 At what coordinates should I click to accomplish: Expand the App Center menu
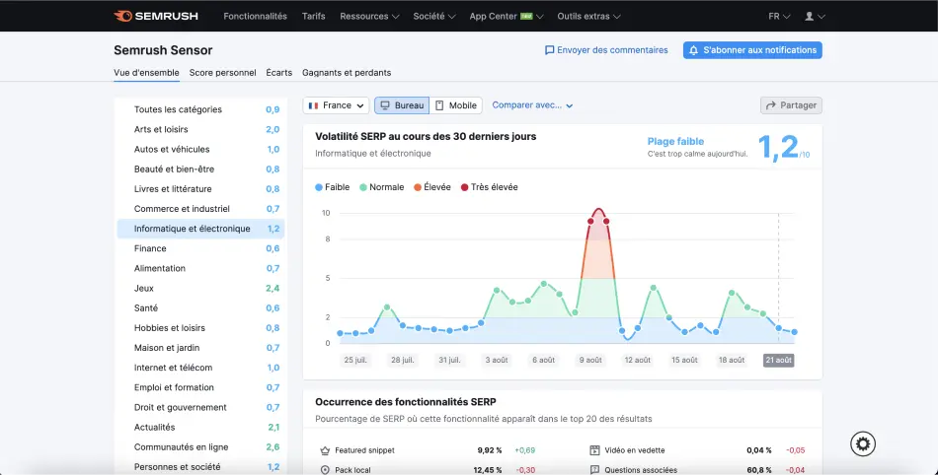click(x=507, y=16)
